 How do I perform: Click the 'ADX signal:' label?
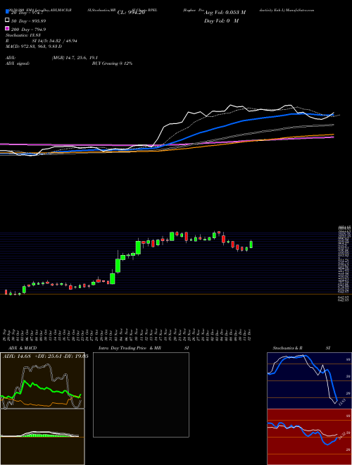click(18, 63)
